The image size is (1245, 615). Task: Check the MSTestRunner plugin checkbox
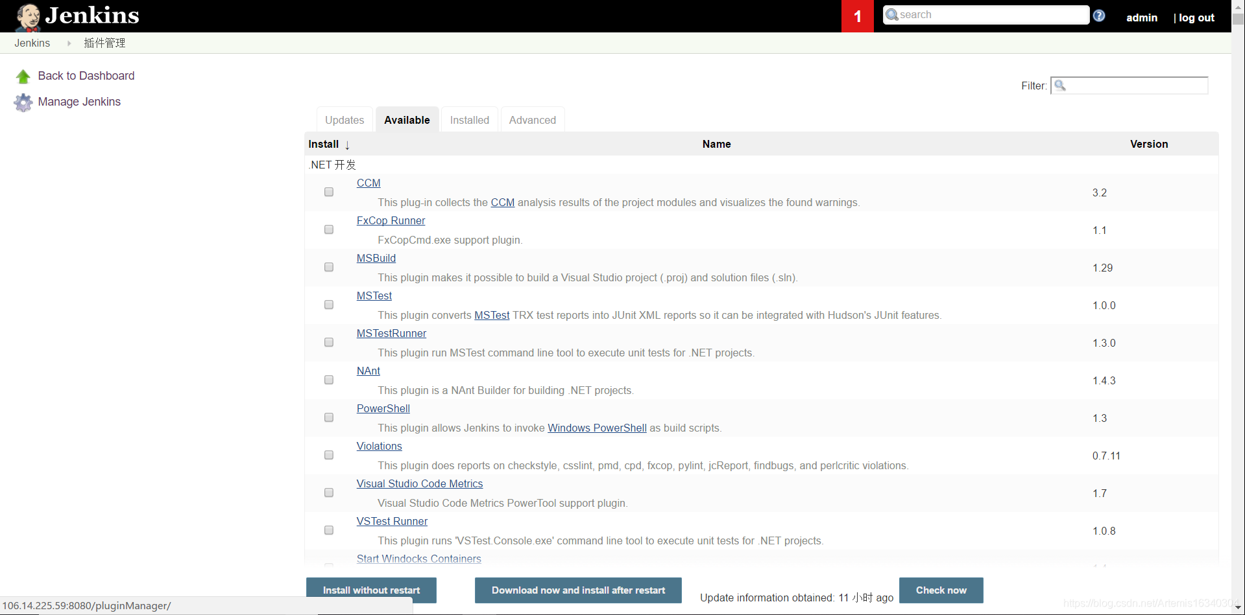[329, 342]
